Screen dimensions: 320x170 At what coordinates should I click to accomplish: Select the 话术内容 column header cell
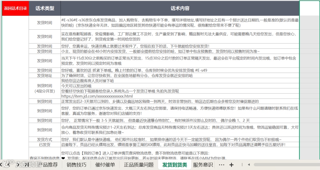pos(180,8)
